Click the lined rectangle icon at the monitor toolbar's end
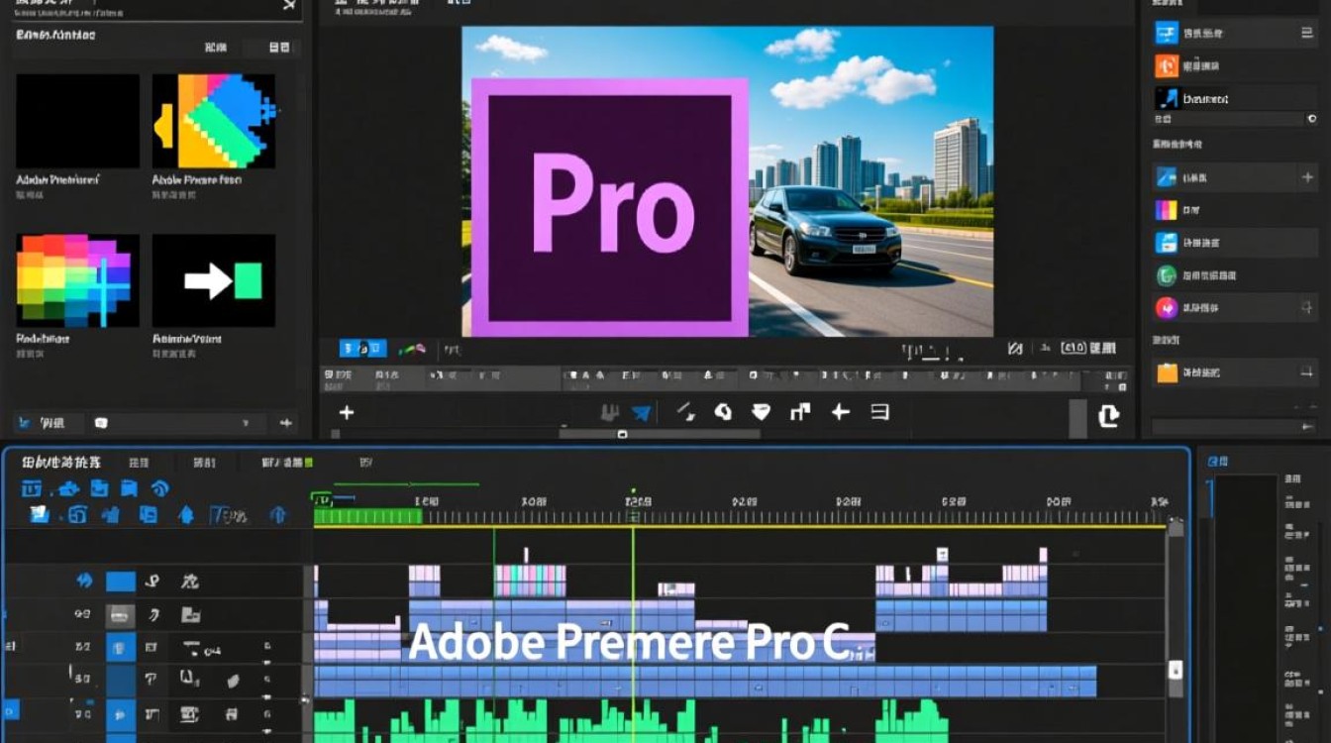The image size is (1331, 743). tap(879, 411)
